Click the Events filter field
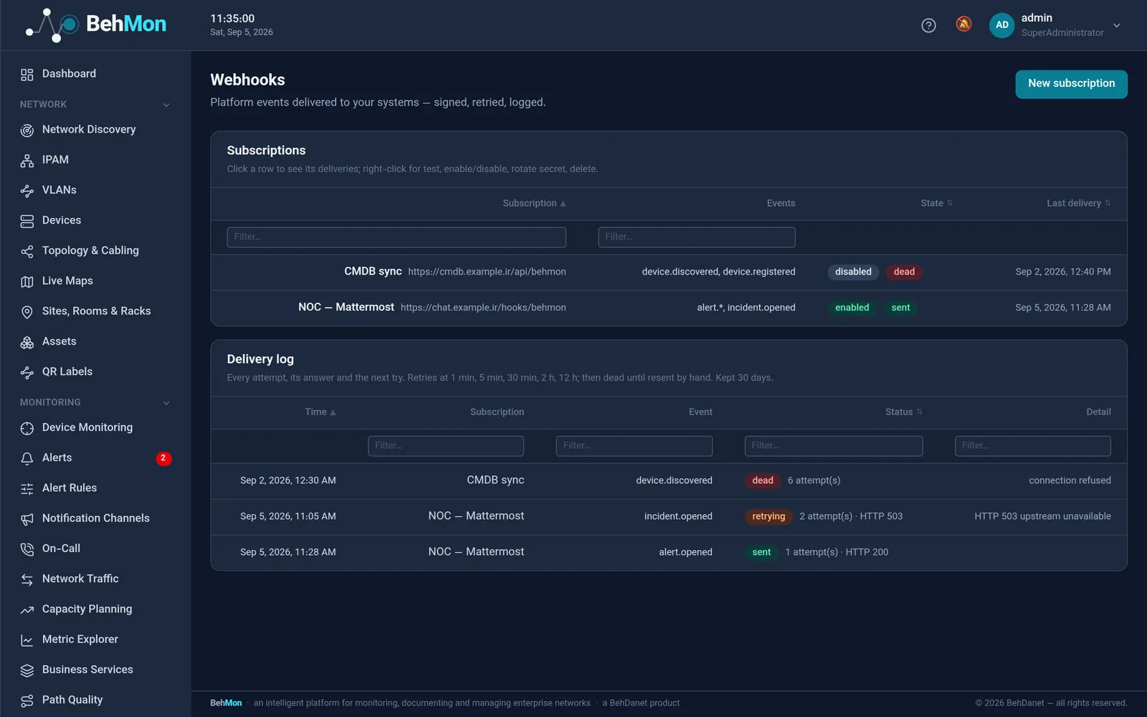Viewport: 1147px width, 717px height. click(x=697, y=237)
